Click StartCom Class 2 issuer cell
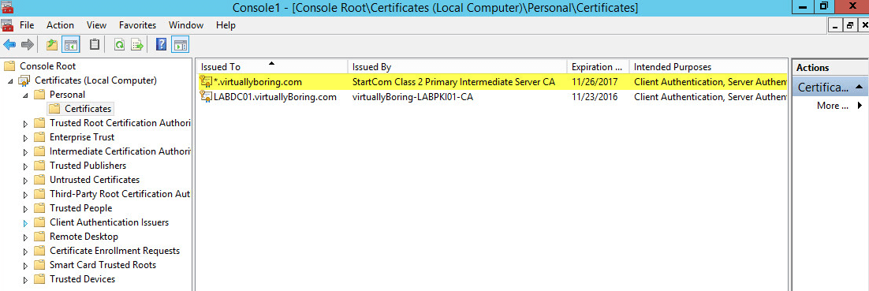 [x=453, y=82]
